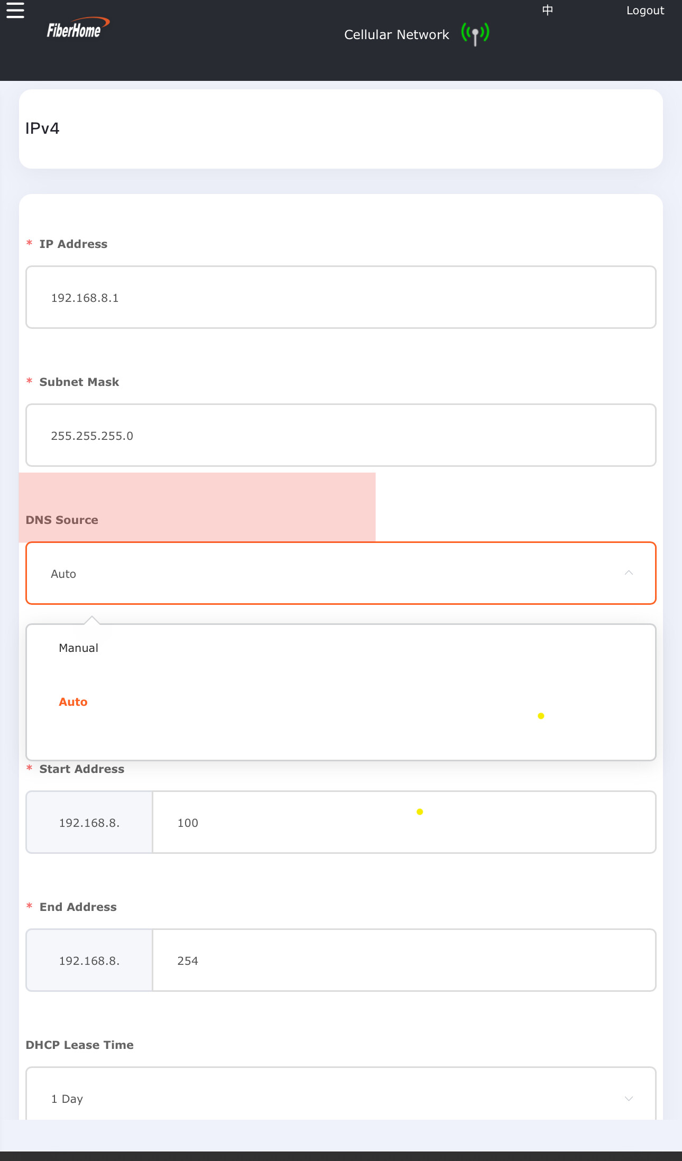Click the Logout link
The image size is (682, 1161).
644,11
